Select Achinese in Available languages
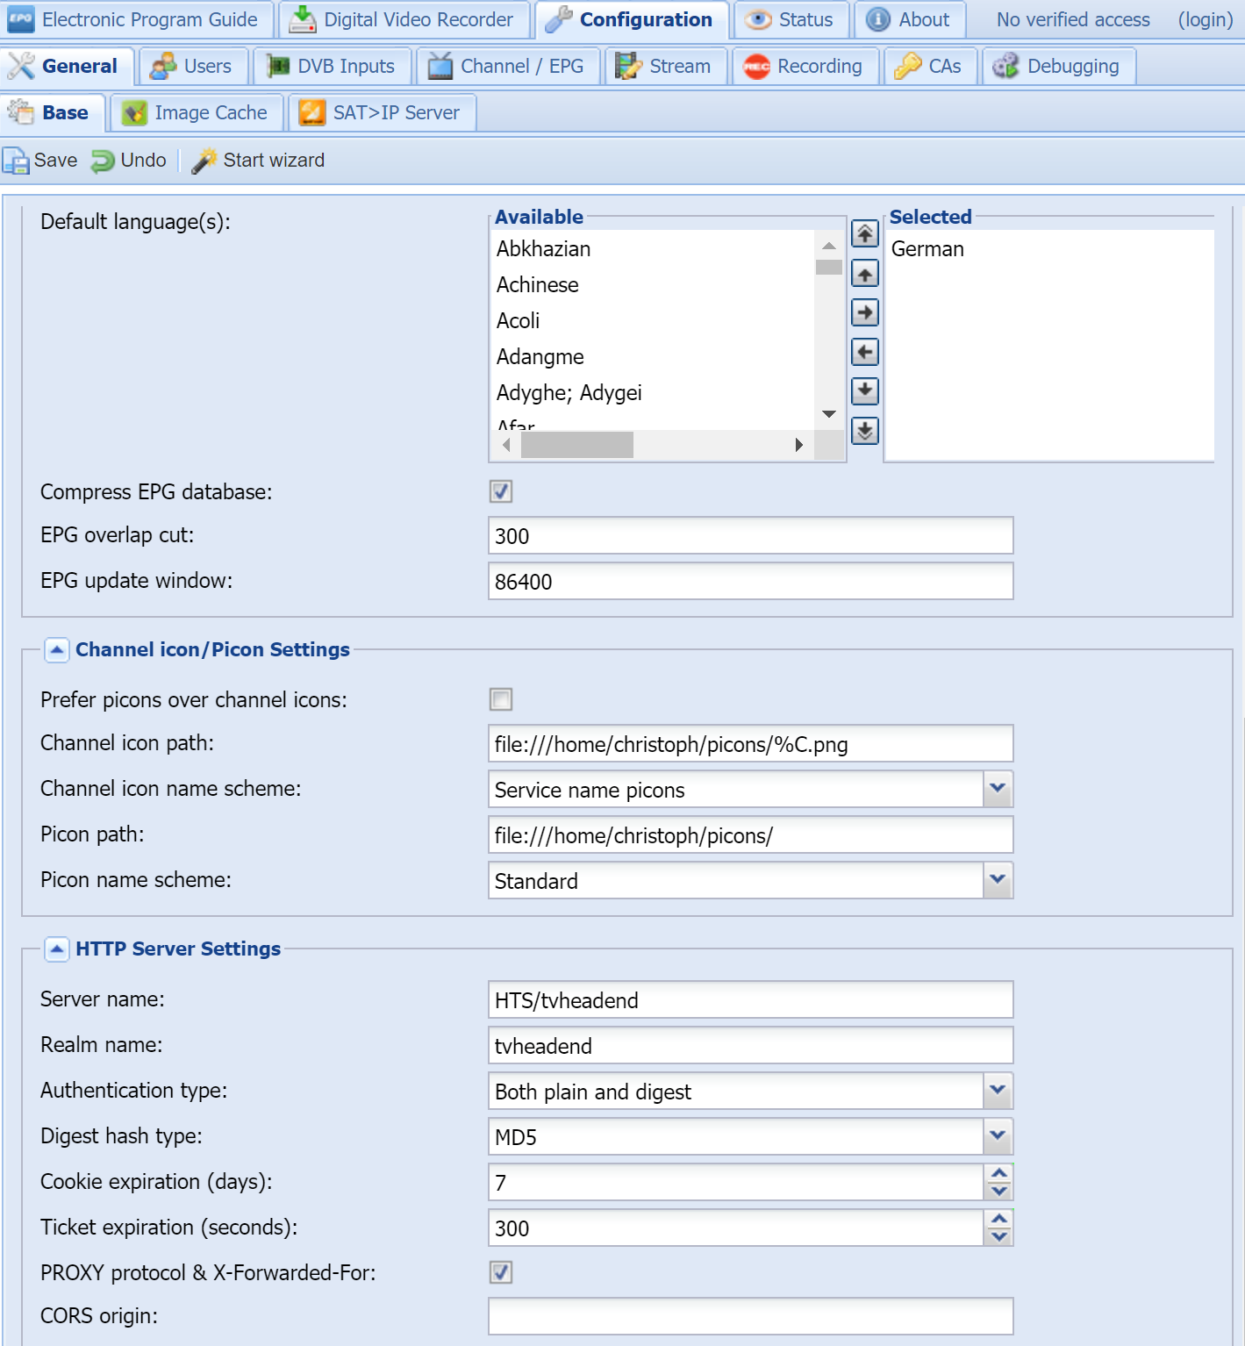Image resolution: width=1245 pixels, height=1346 pixels. 652,285
